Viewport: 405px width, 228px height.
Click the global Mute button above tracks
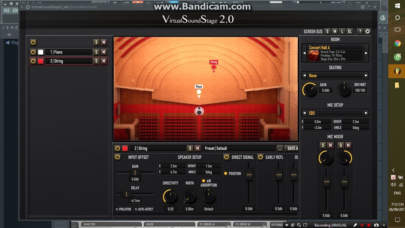103,42
